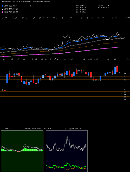Click the 55 price axis label

[125, 95]
